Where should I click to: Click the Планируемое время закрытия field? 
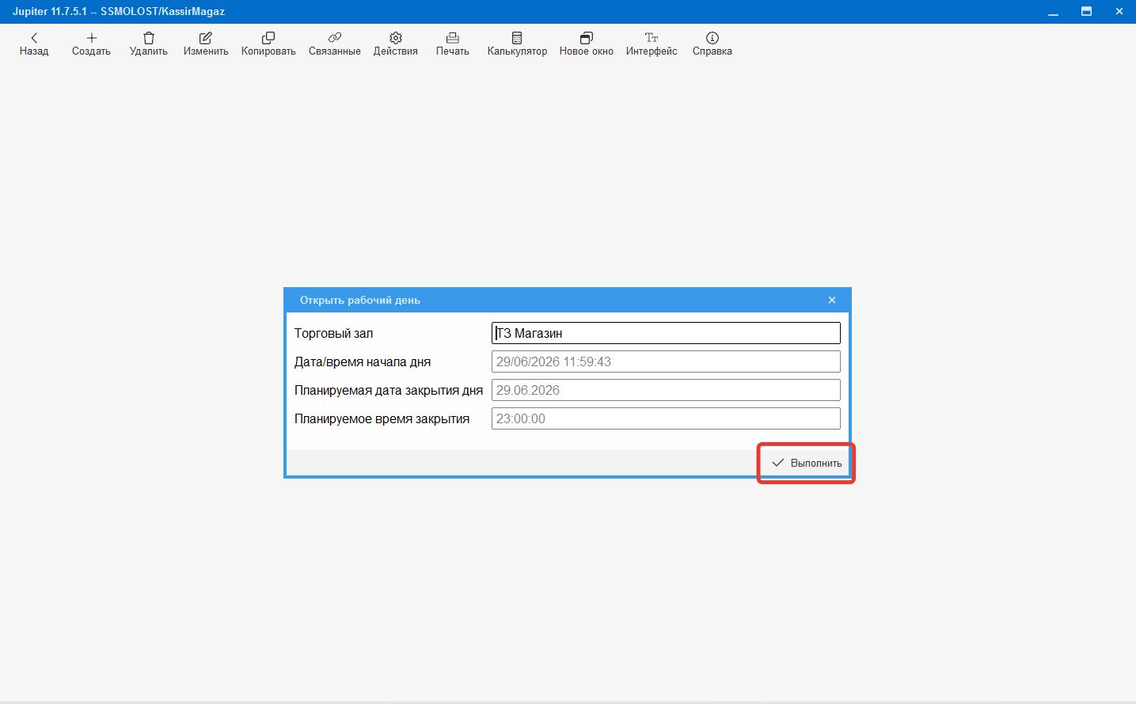pos(666,418)
